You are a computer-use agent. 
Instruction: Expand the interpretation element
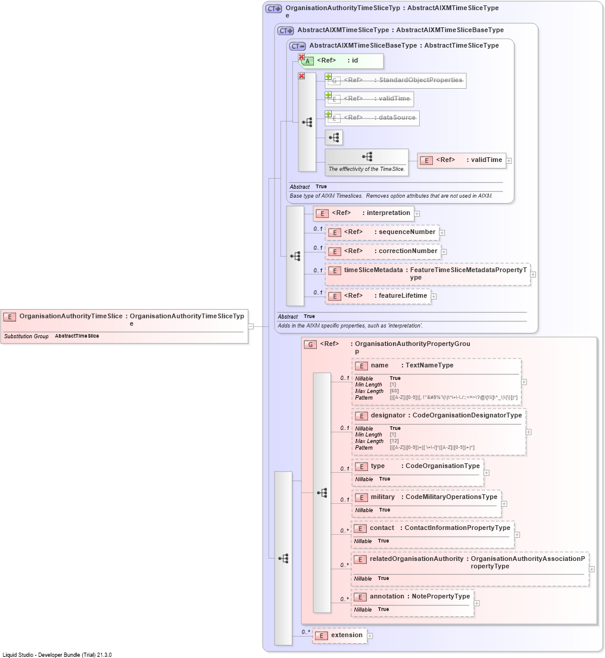[417, 214]
